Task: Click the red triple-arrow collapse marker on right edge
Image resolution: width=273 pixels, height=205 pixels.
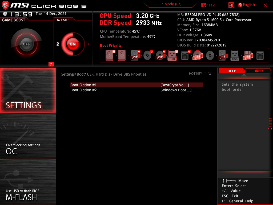Action: click(270, 129)
